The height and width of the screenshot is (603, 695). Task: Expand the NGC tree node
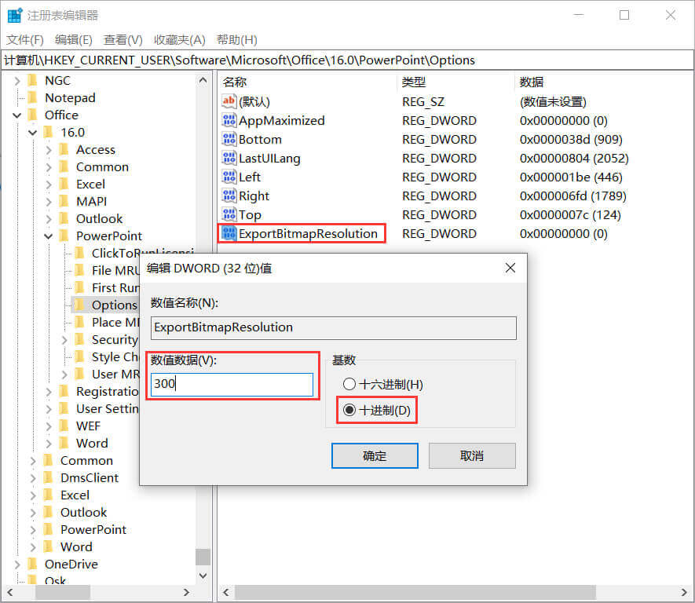[17, 80]
